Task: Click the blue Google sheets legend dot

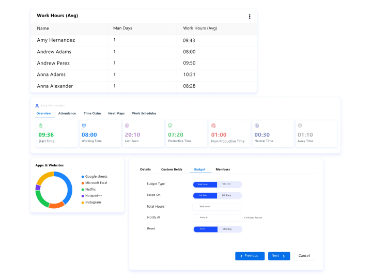Action: [83, 177]
